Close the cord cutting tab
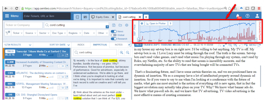The width and height of the screenshot is (265, 105). pos(140,17)
